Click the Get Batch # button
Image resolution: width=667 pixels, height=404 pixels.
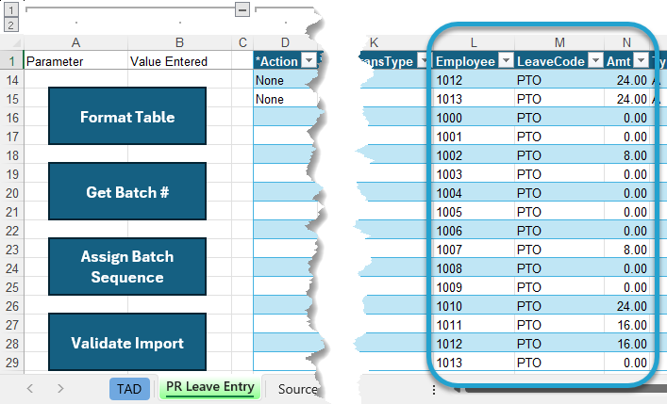point(127,191)
